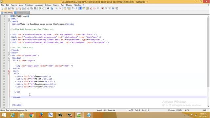Click the scrollbar down arrow

(x=208, y=106)
